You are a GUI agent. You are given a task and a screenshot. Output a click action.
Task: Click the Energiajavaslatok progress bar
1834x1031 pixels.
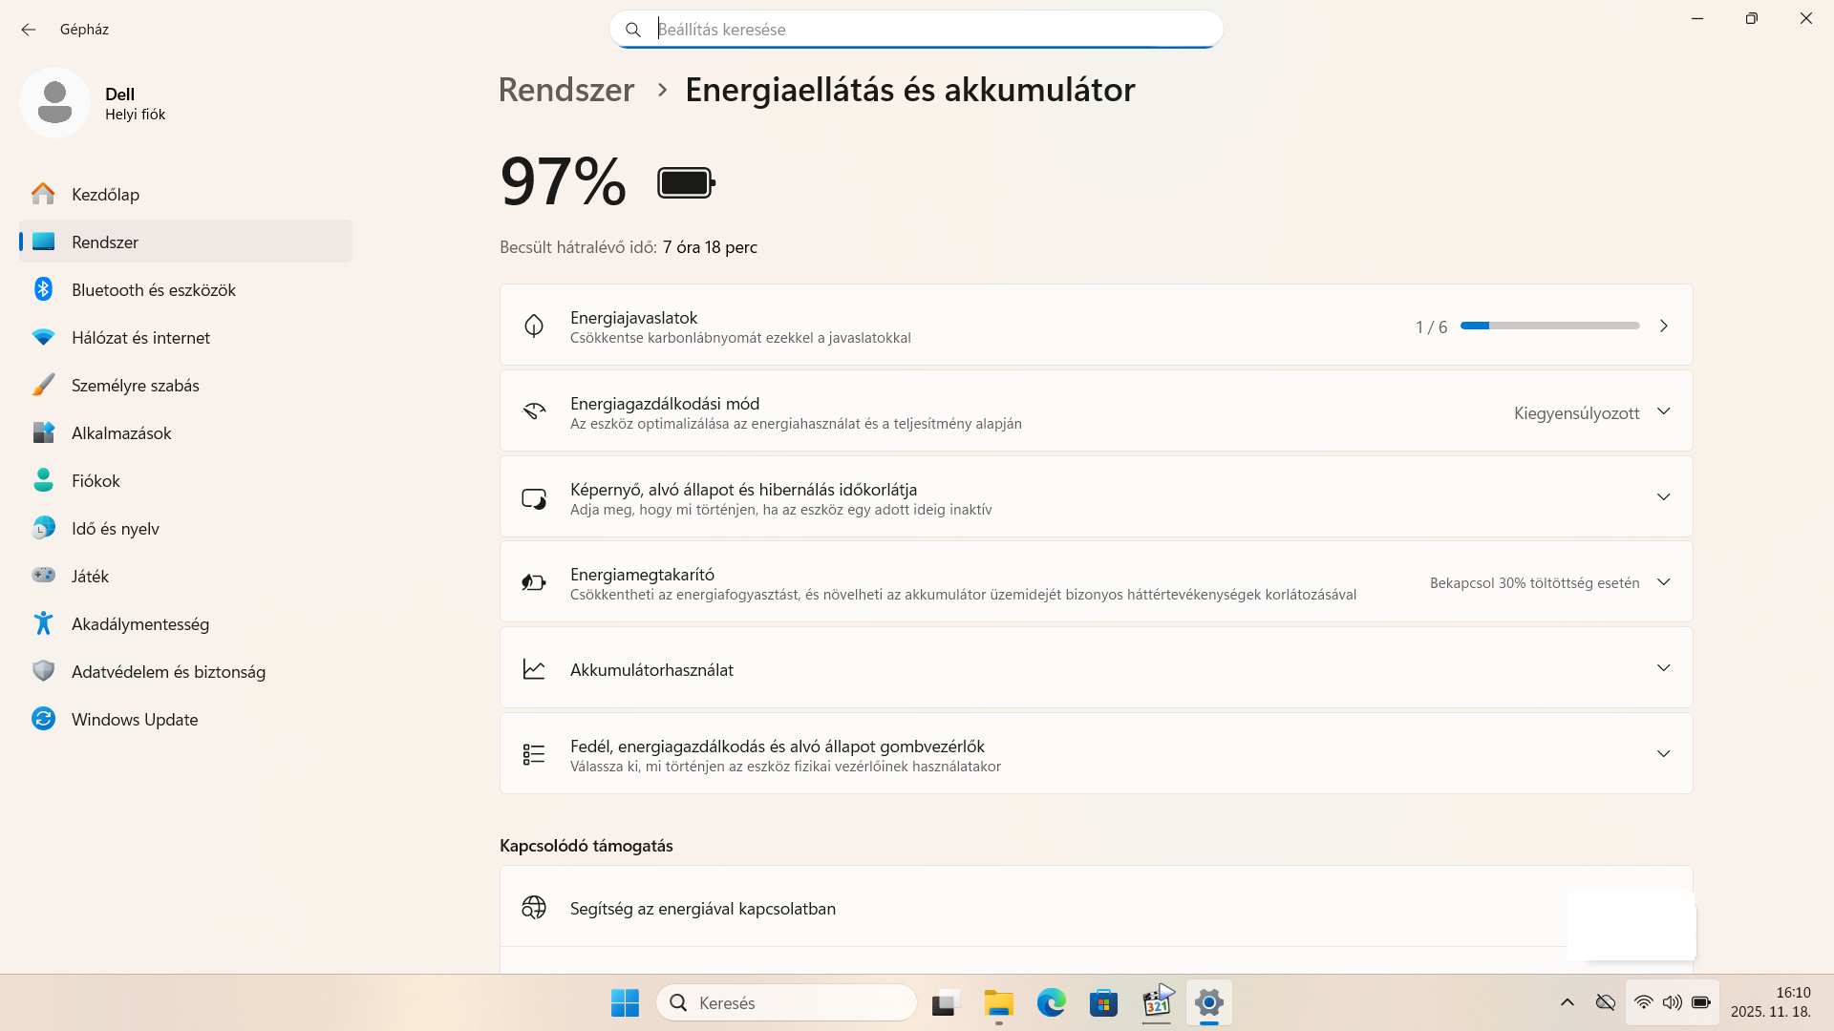1549,326
